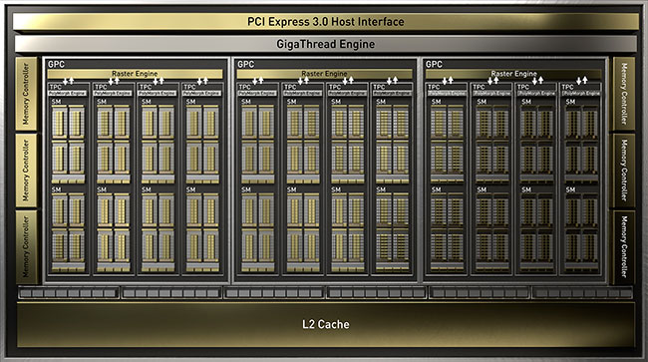
Task: Click the Raster Engine bar in the left GPC
Action: click(x=135, y=74)
